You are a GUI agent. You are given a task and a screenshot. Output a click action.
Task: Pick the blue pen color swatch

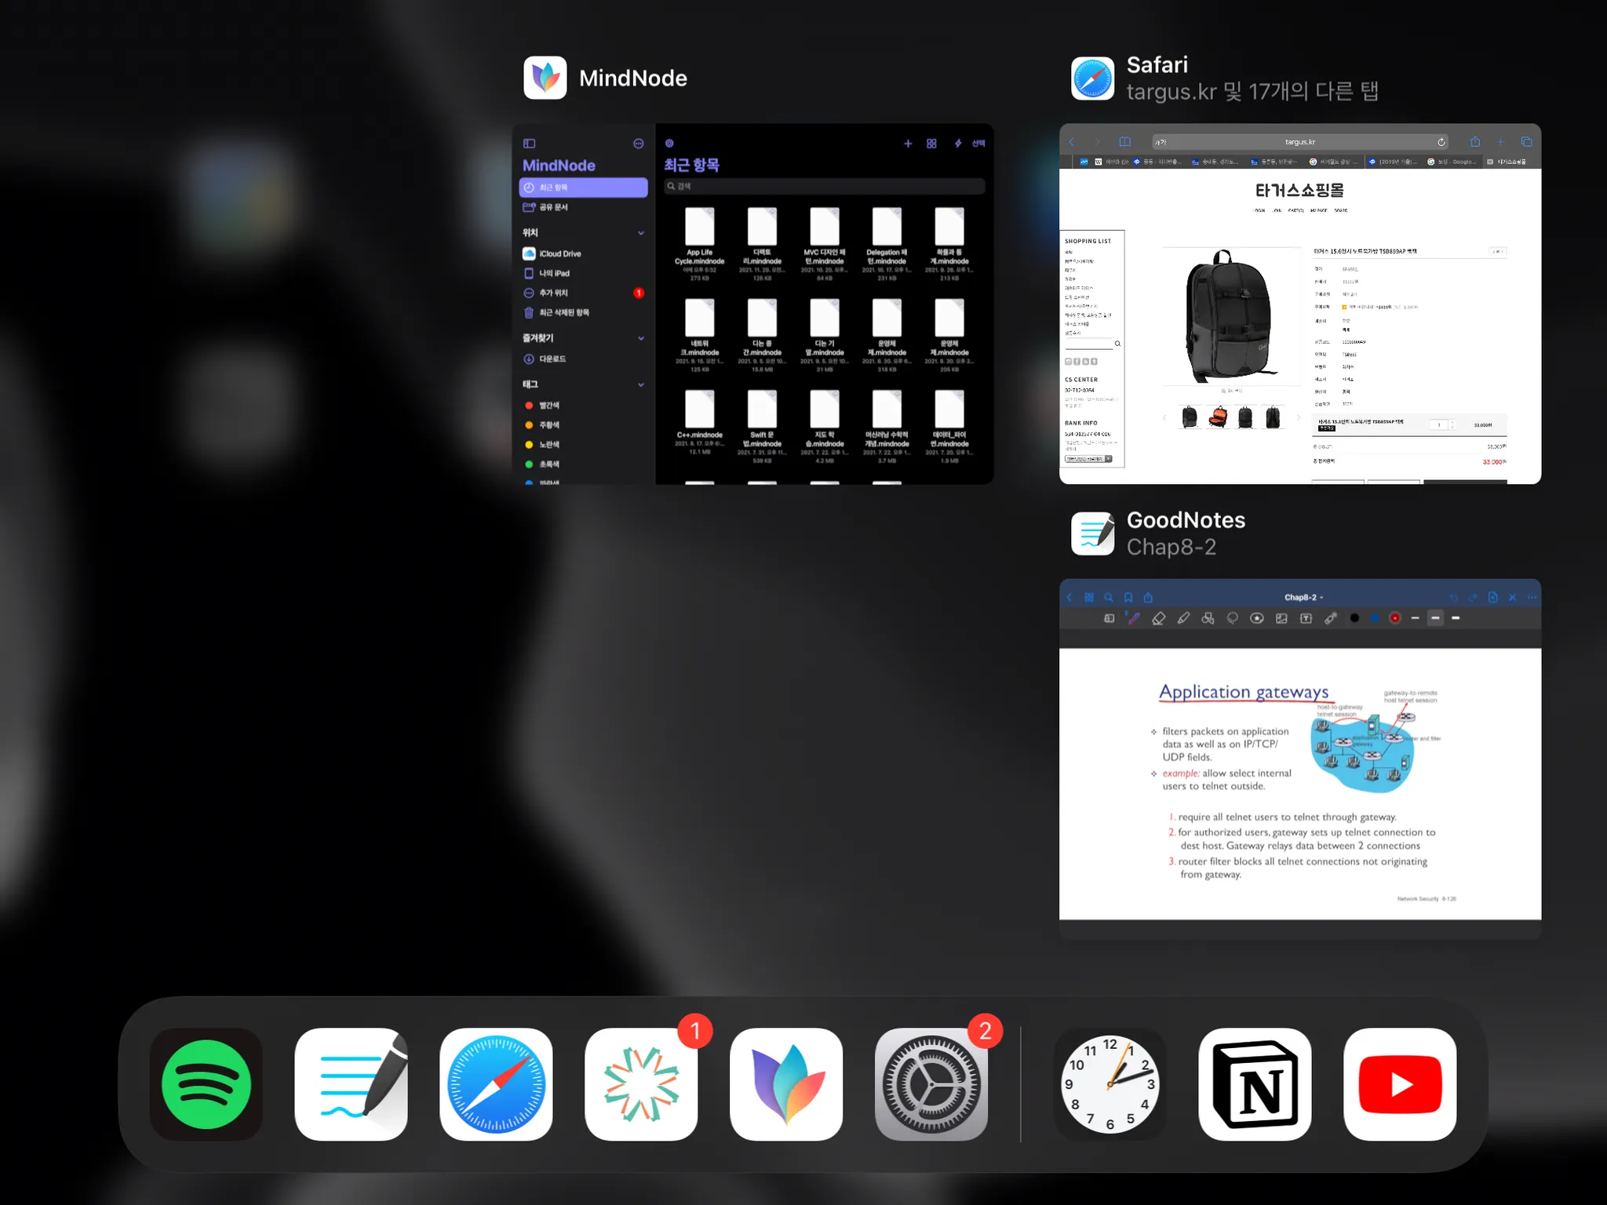1375,618
